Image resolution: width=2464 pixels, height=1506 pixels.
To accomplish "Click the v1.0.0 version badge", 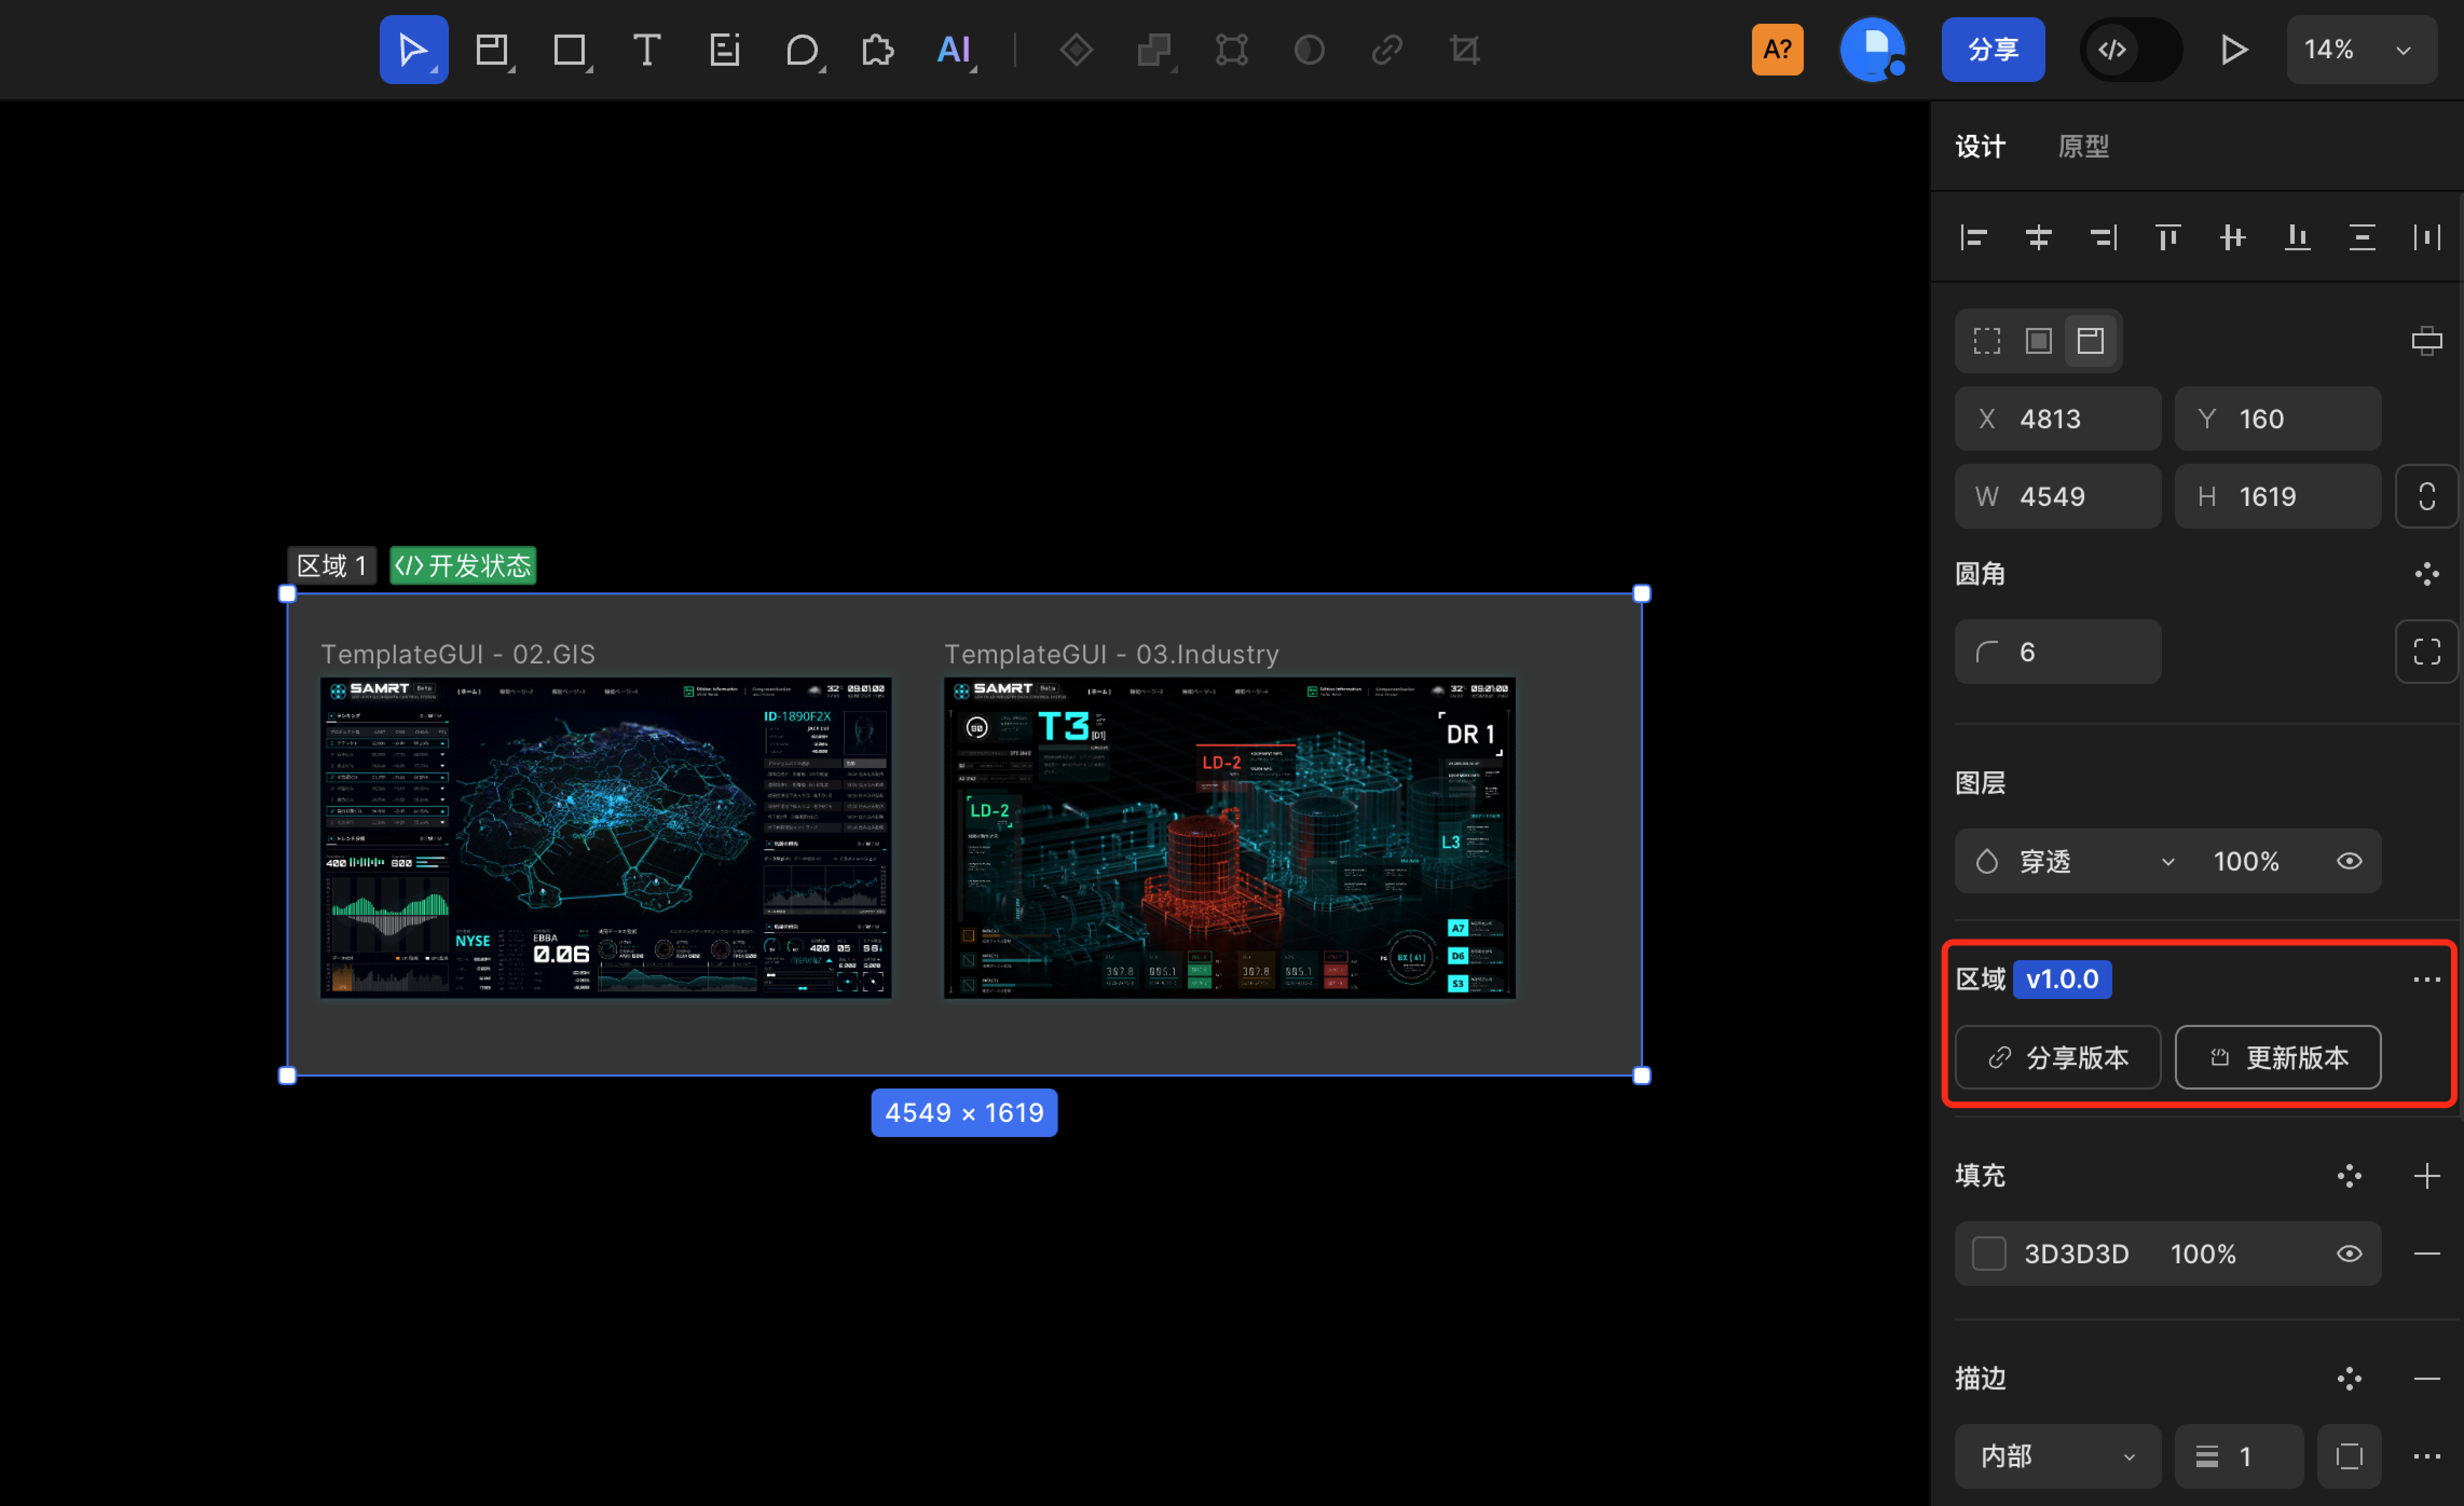I will coord(2062,979).
